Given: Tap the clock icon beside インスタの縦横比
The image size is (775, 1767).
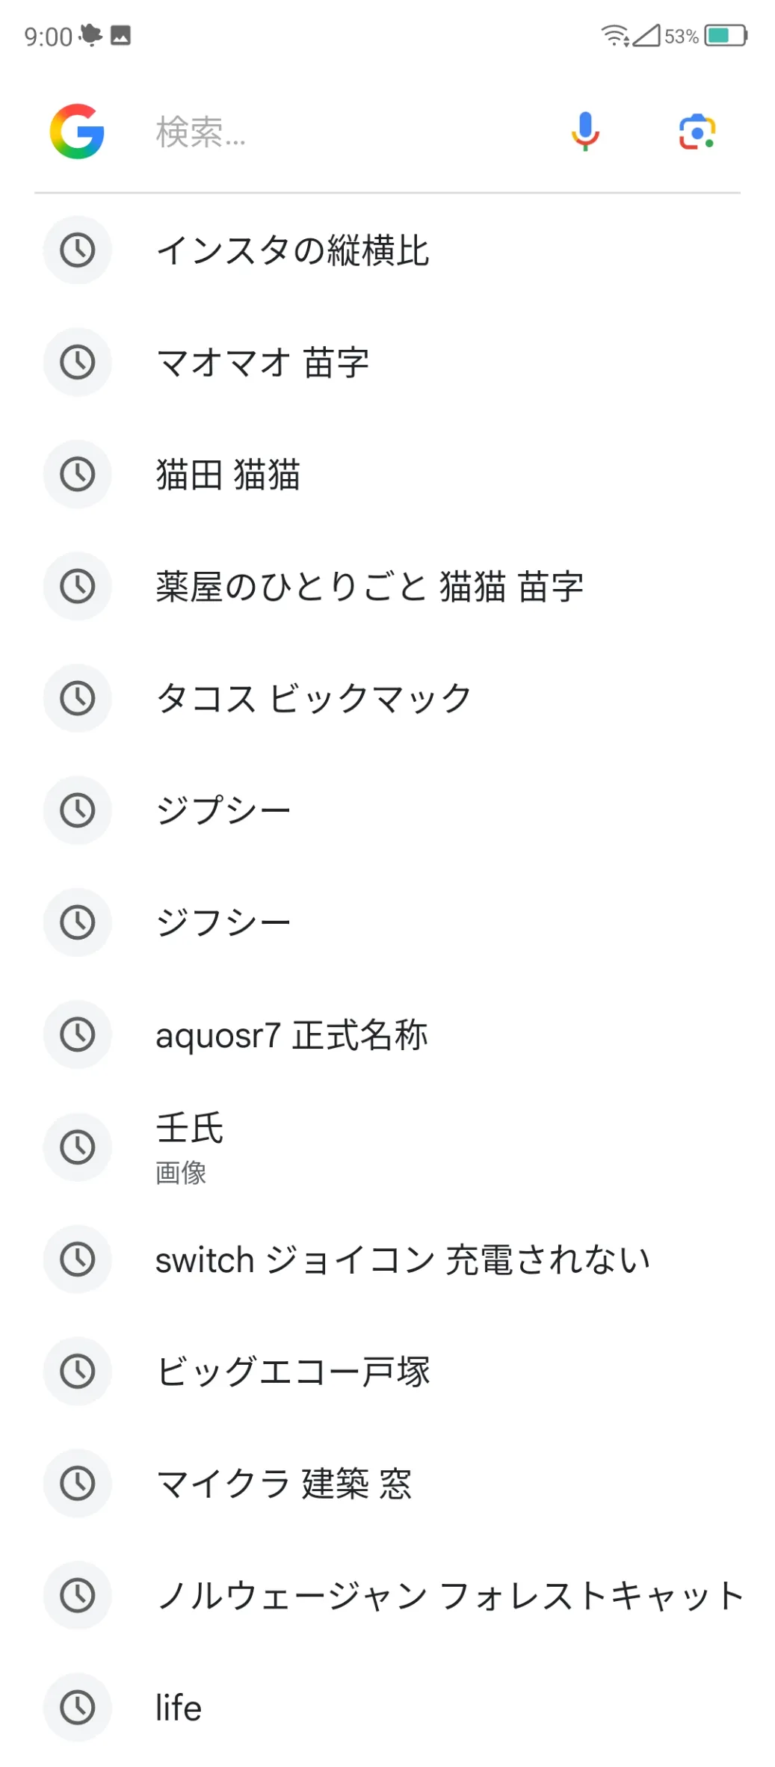Looking at the screenshot, I should (x=77, y=250).
